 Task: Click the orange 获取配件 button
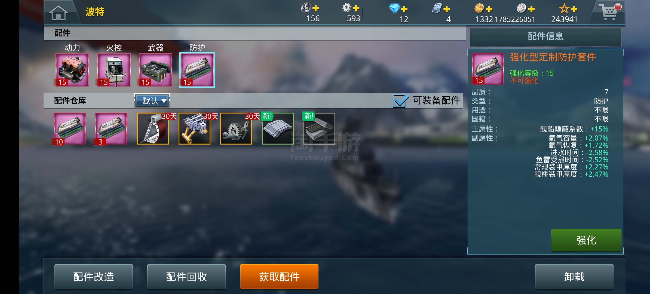point(279,277)
